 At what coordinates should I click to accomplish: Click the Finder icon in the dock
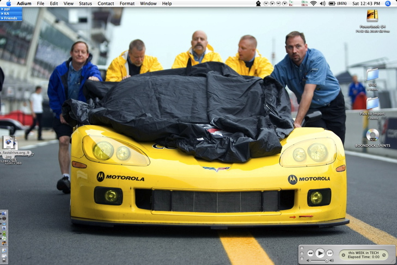point(4,214)
